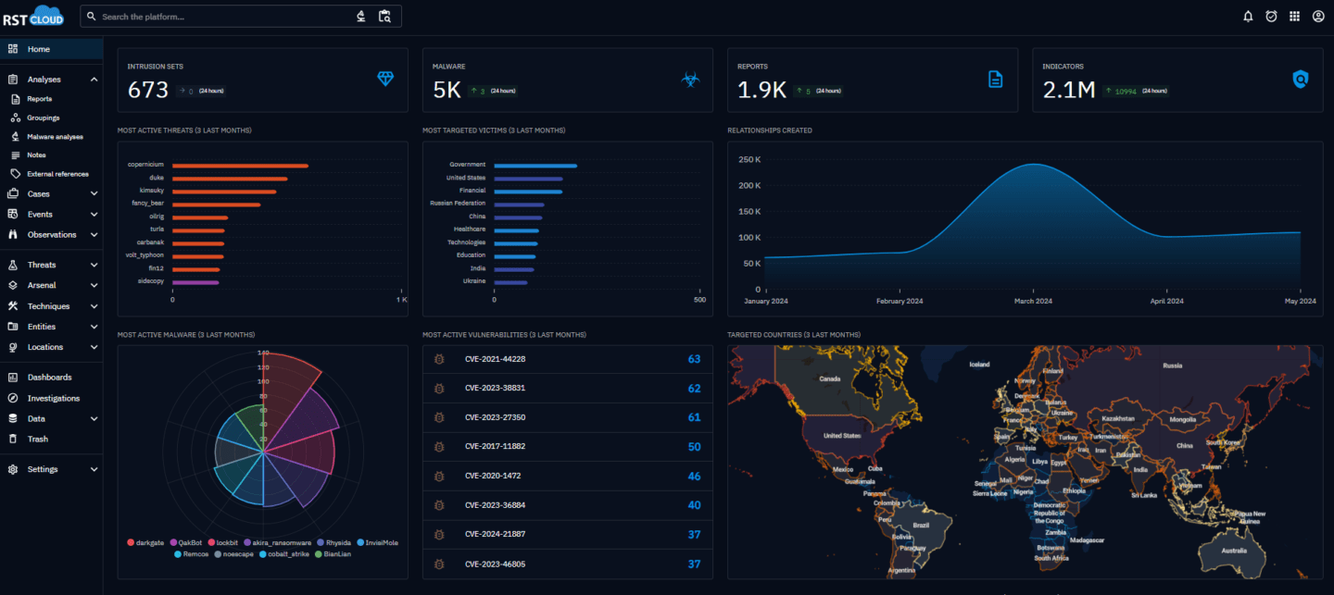The width and height of the screenshot is (1334, 595).
Task: Click the bug icon next to CVE-2021-44228
Action: tap(437, 359)
